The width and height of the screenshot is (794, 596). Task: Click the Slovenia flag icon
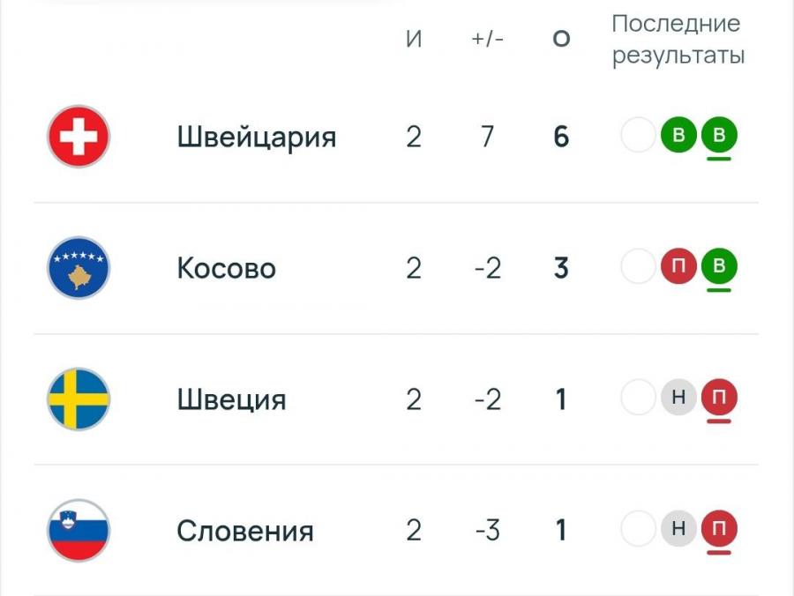point(79,530)
